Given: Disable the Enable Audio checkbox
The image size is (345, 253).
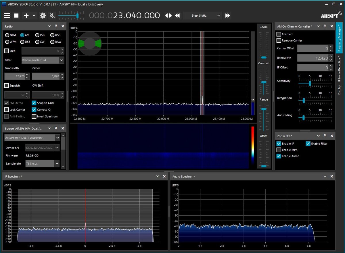Looking at the screenshot, I should [x=279, y=156].
